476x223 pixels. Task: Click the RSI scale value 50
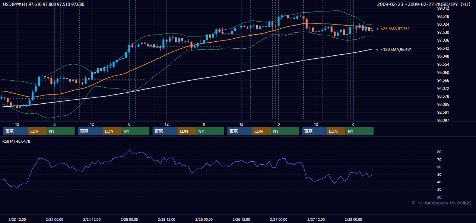439,174
